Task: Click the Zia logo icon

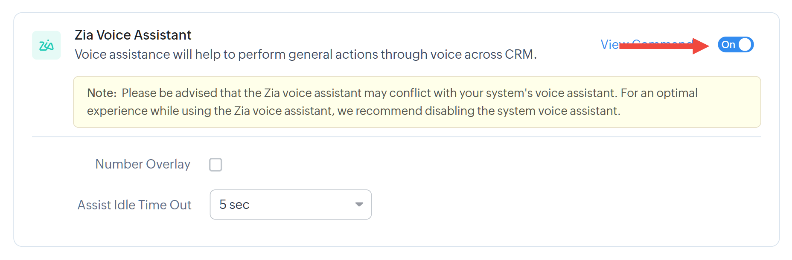Action: coord(46,45)
